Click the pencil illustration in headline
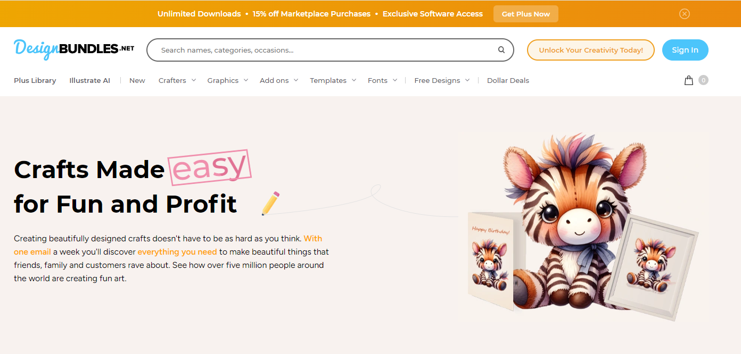 coord(270,203)
